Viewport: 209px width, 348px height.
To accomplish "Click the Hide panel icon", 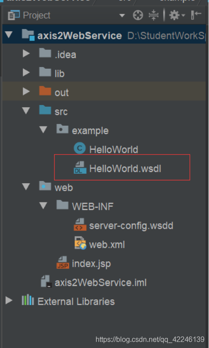I will pyautogui.click(x=196, y=15).
